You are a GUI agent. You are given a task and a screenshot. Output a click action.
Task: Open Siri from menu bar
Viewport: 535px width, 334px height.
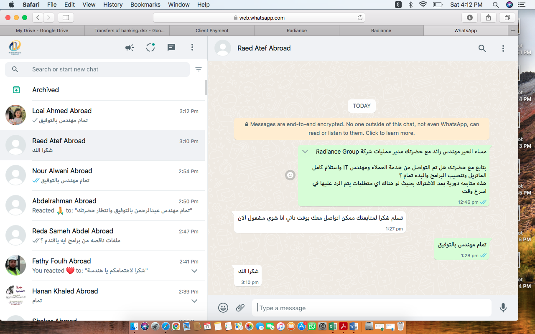[x=510, y=5]
